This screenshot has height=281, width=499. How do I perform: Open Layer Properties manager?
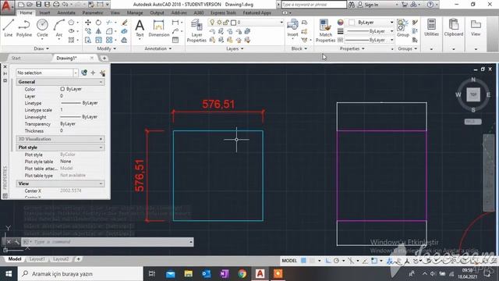click(196, 30)
